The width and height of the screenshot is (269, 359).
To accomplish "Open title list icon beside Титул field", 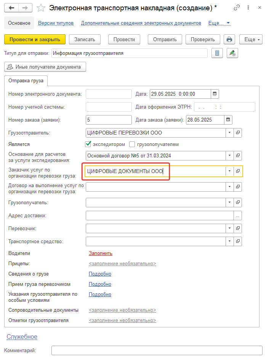I will coord(217,53).
